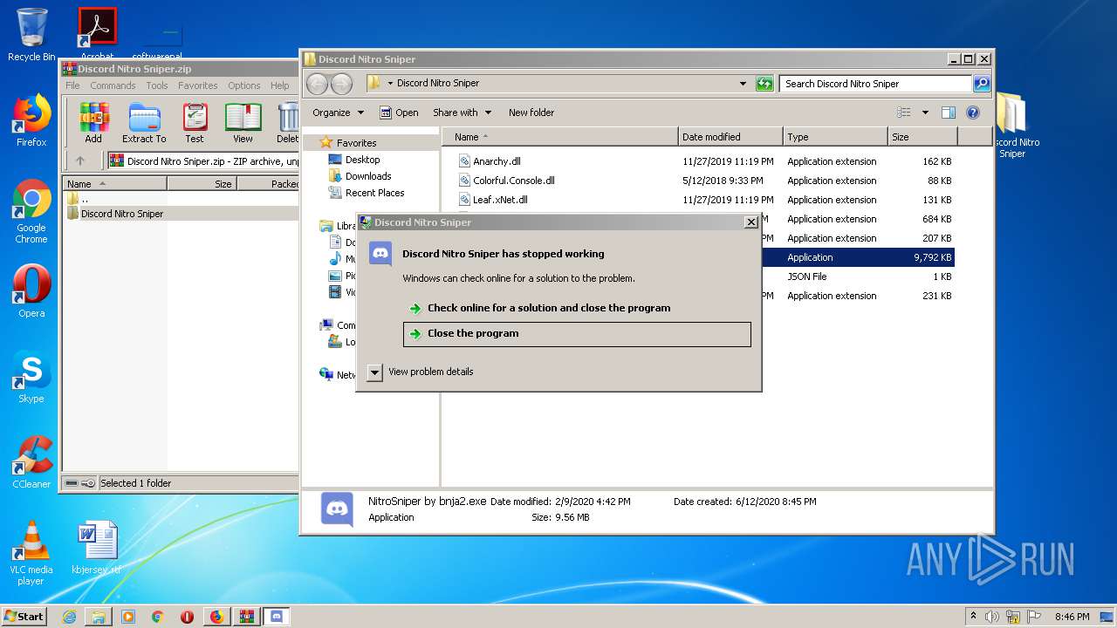Click the WinRAR Extract To icon
This screenshot has width=1117, height=628.
144,123
